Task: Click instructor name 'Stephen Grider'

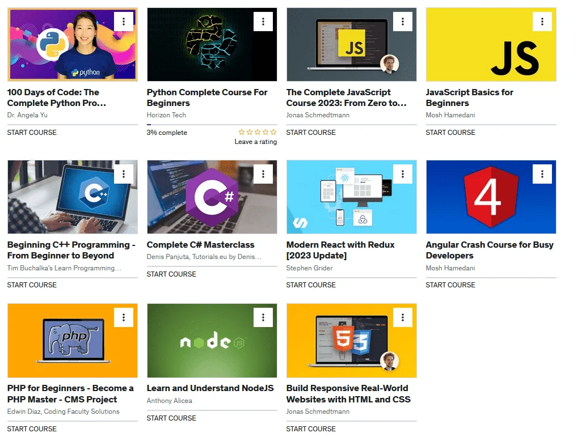Action: coord(309,268)
